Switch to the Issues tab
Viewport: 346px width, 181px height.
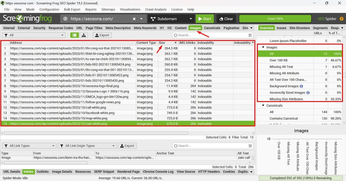point(281,28)
